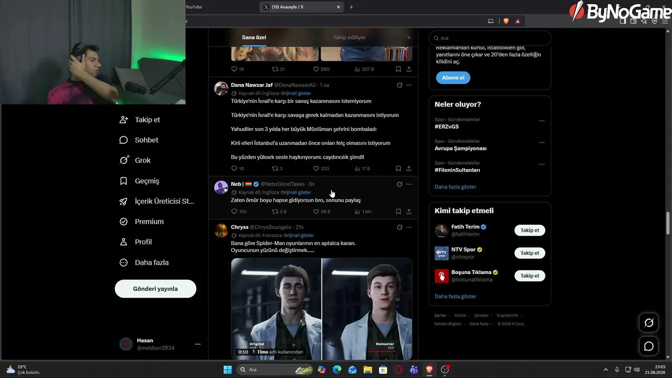
Task: Click the Ara search box on X
Action: coord(490,38)
